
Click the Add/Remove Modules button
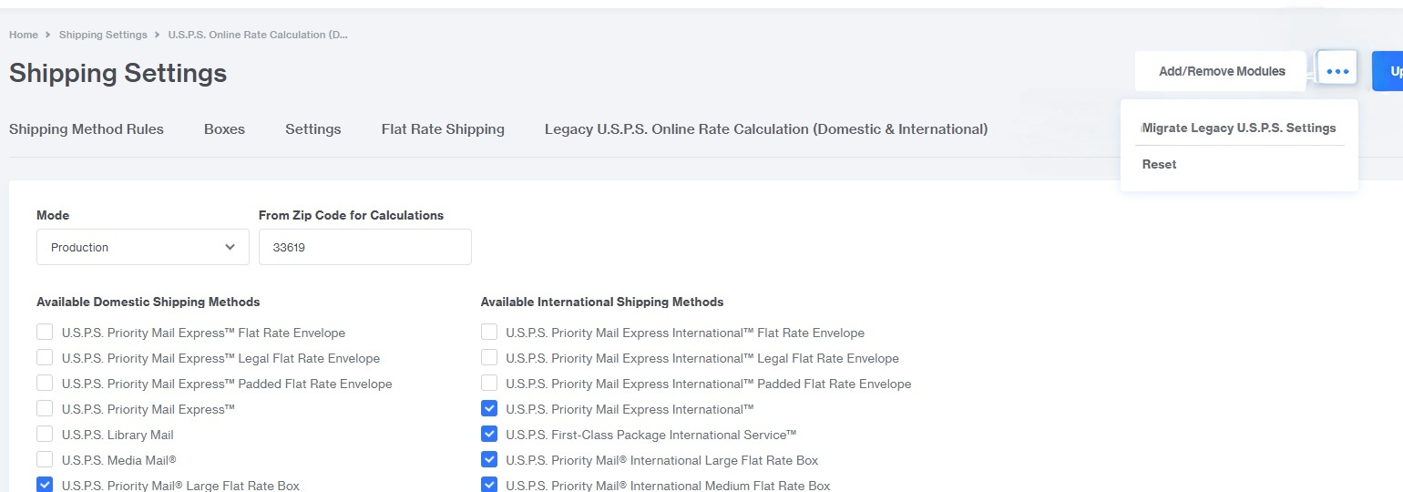coord(1222,71)
